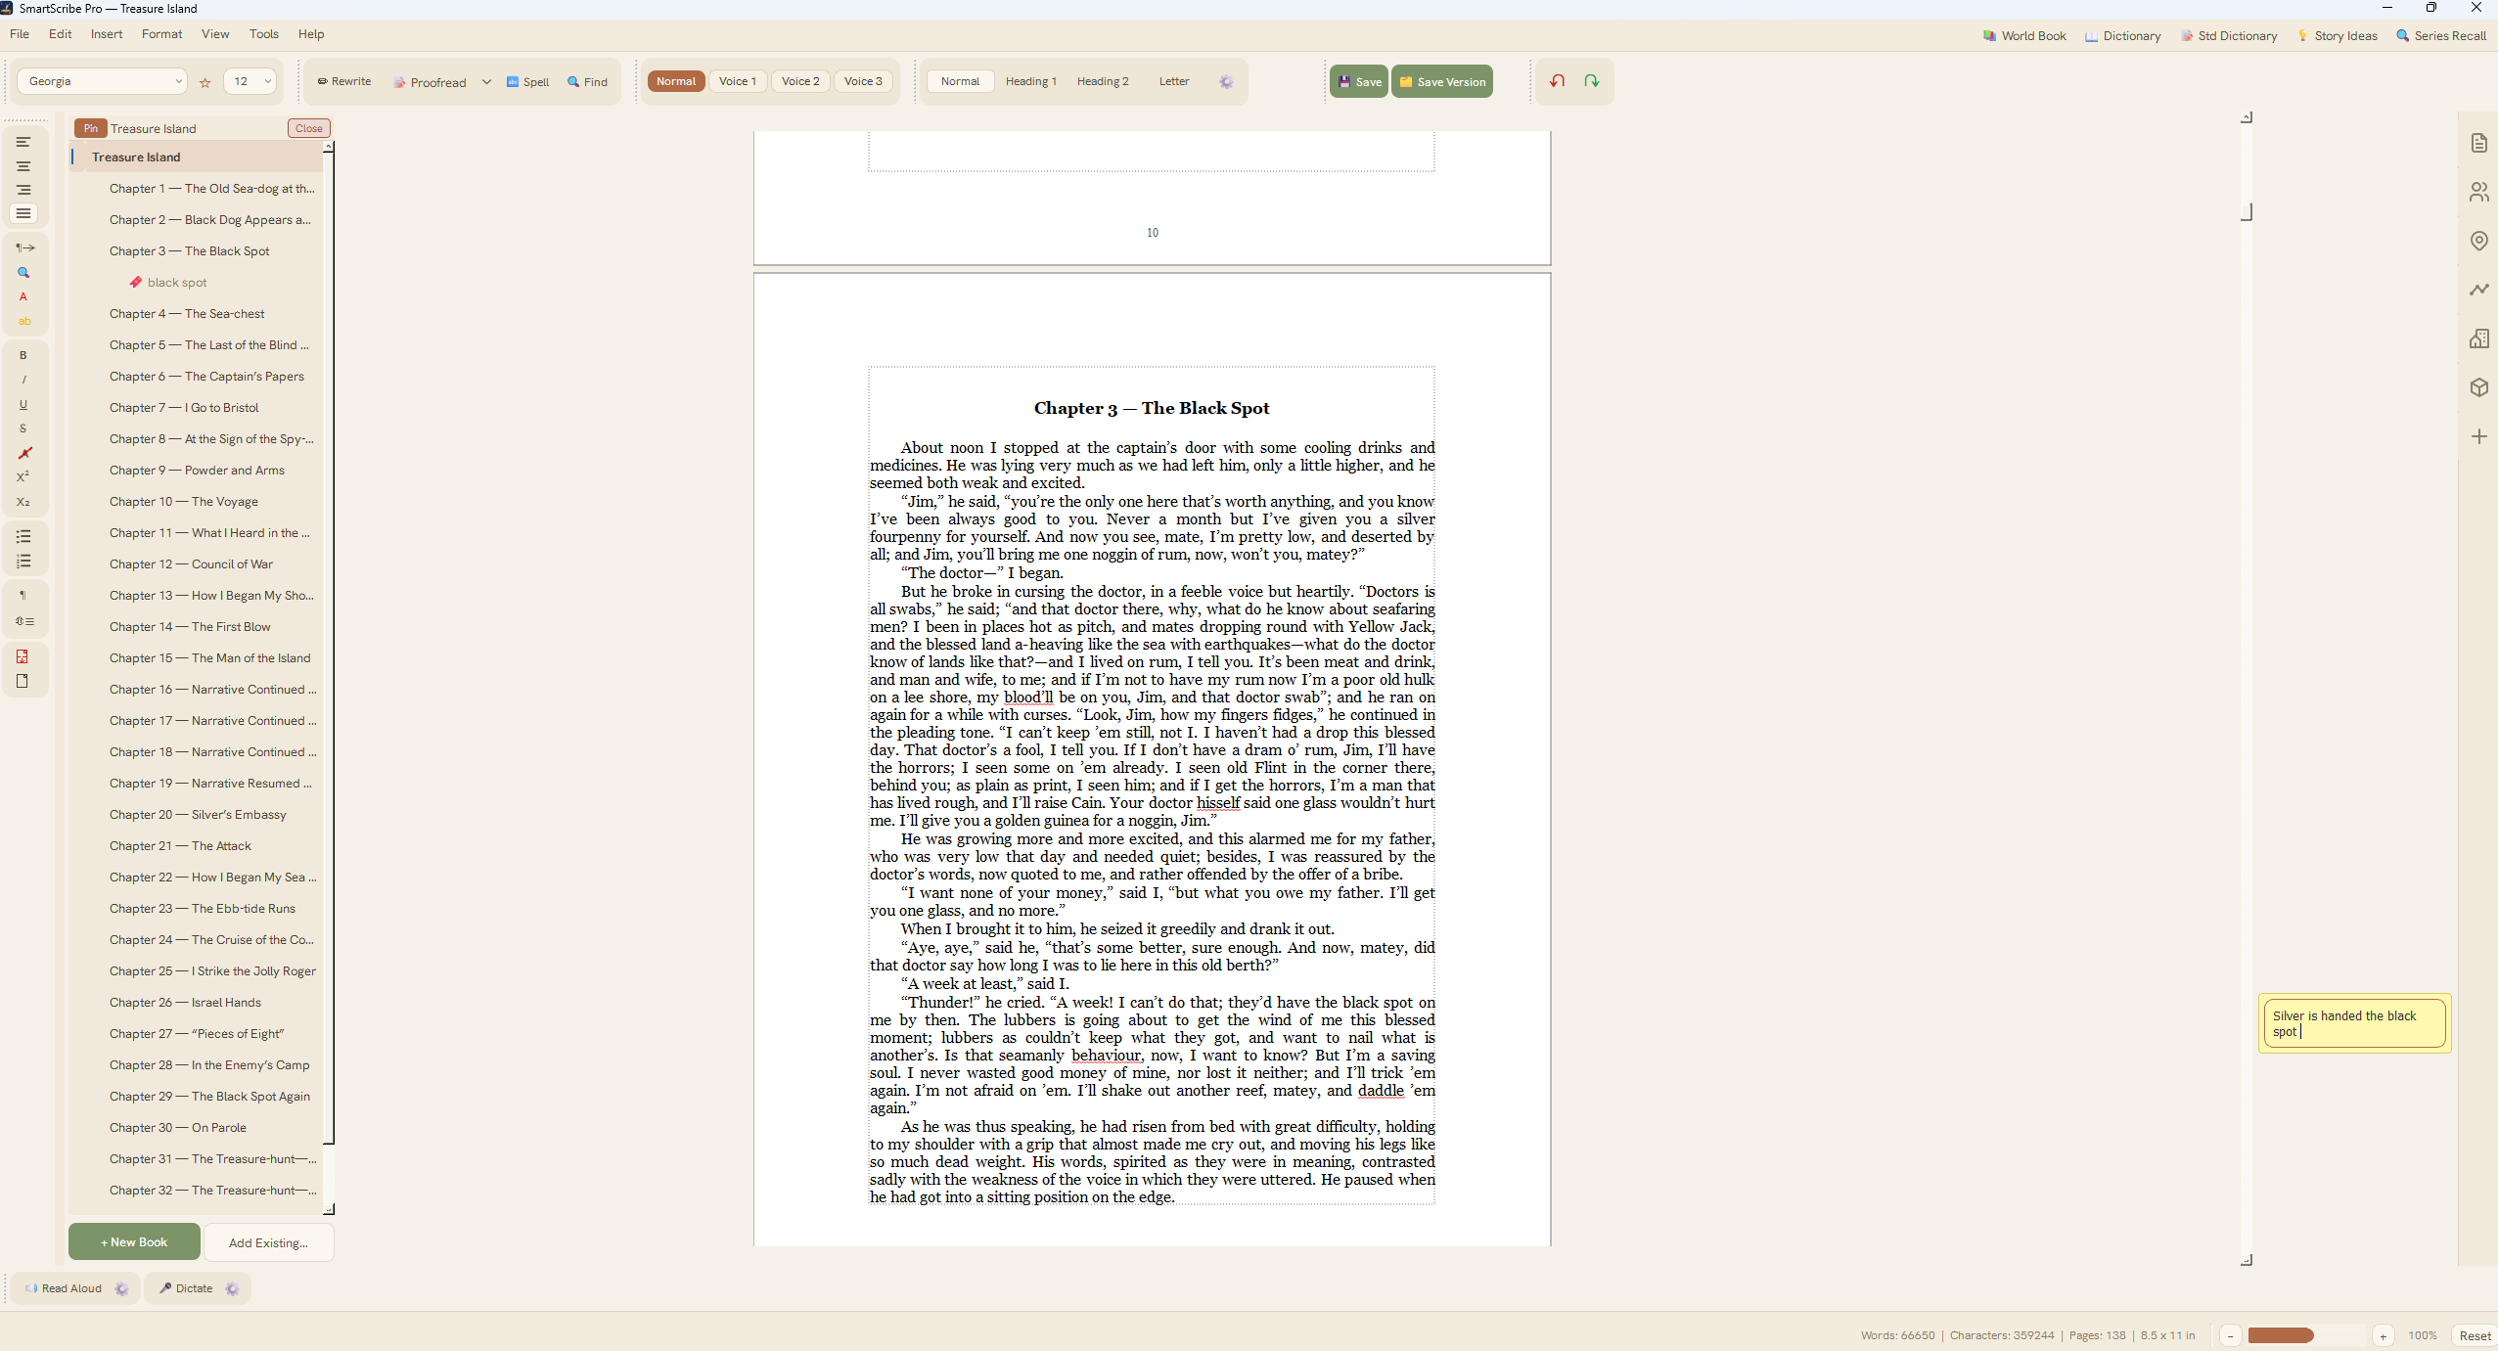Viewport: 2498px width, 1351px height.
Task: Close the Treasure Island book panel
Action: pos(308,128)
